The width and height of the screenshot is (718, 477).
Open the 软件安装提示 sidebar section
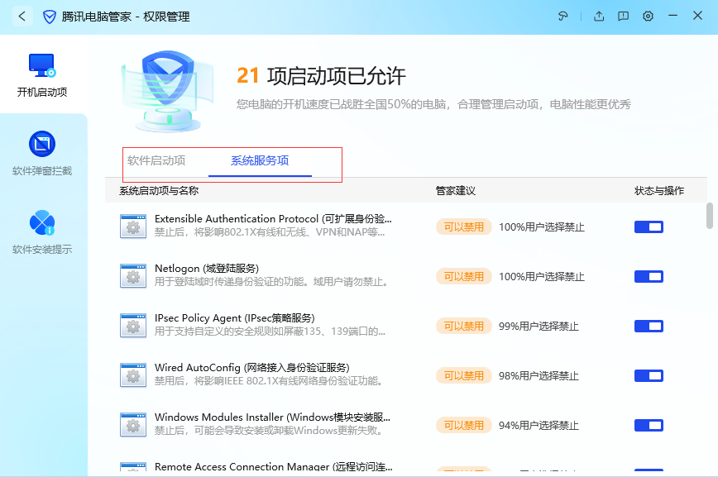click(42, 232)
